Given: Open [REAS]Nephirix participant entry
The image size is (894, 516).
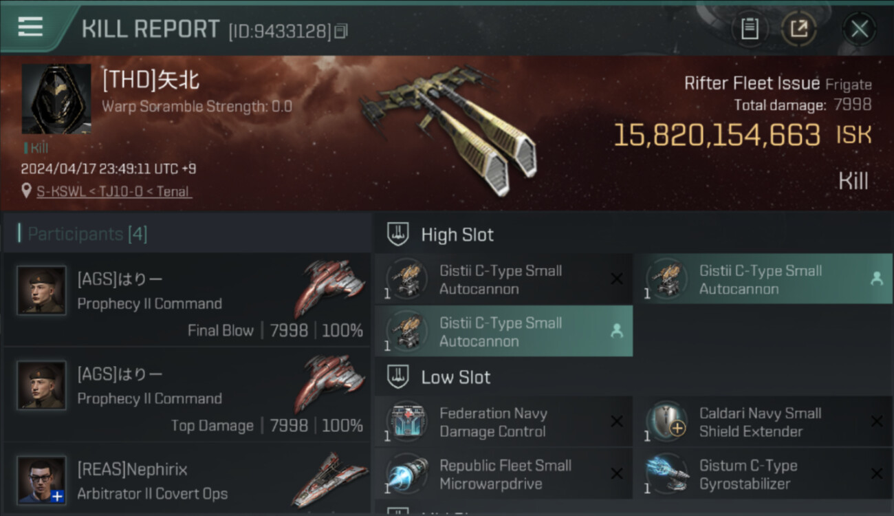Looking at the screenshot, I should coord(187,479).
